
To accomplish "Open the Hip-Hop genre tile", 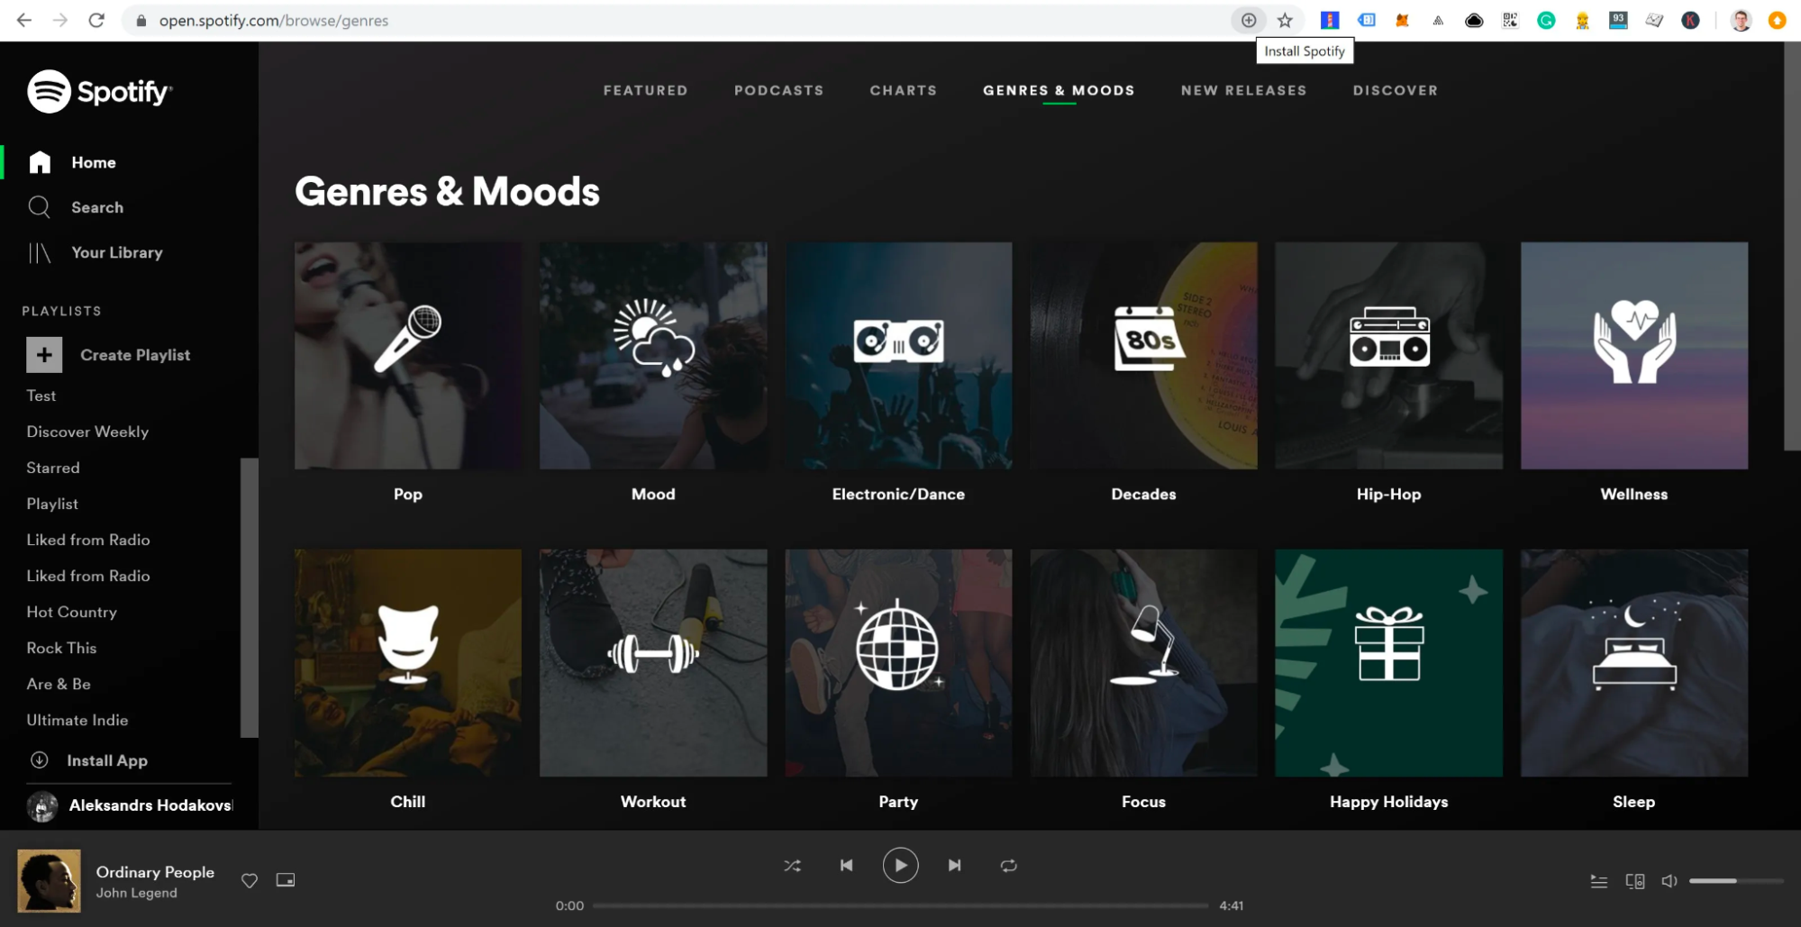I will coord(1388,356).
